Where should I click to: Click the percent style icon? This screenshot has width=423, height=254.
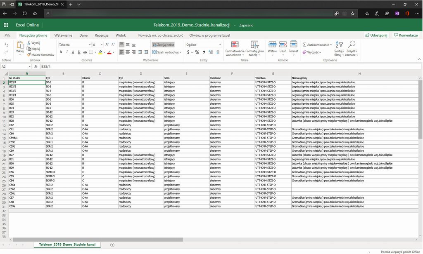197,52
